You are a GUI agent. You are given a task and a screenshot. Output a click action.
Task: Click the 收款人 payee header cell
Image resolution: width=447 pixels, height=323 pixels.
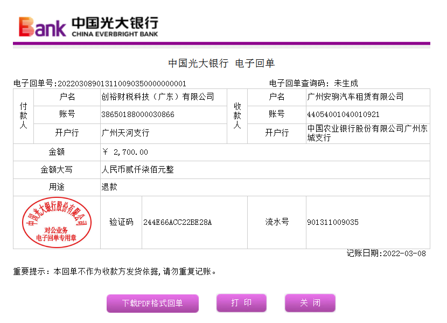[x=237, y=116]
